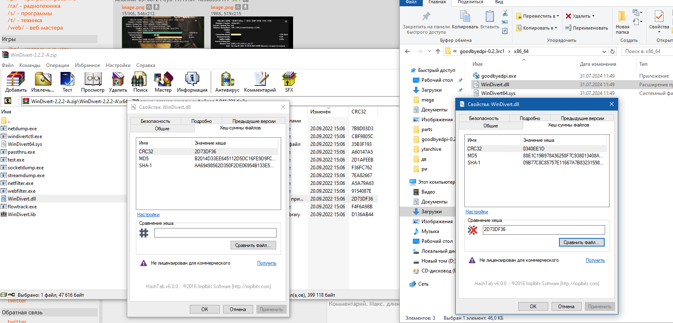Click Закрепить на панели быстрого доступа in Explorer
This screenshot has height=323, width=673.
[426, 22]
